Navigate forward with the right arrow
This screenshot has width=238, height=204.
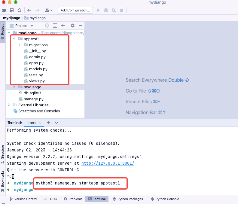pos(37,10)
